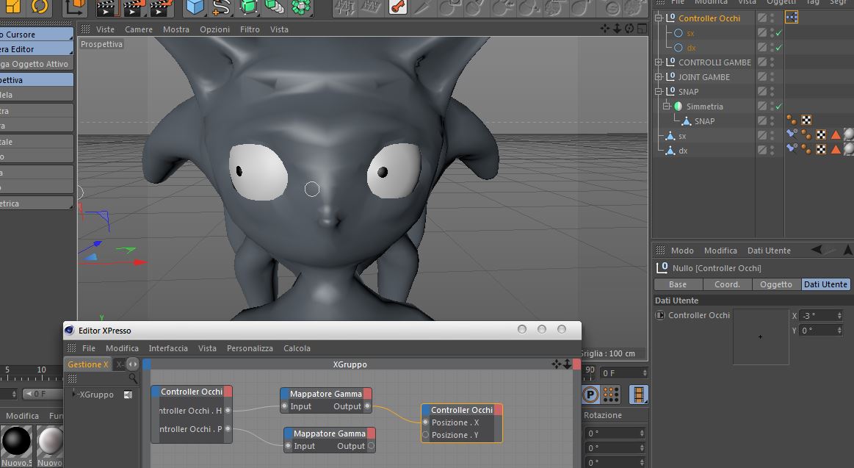Click Posizione . Y input port
Screen dimensions: 854x468
coord(426,435)
